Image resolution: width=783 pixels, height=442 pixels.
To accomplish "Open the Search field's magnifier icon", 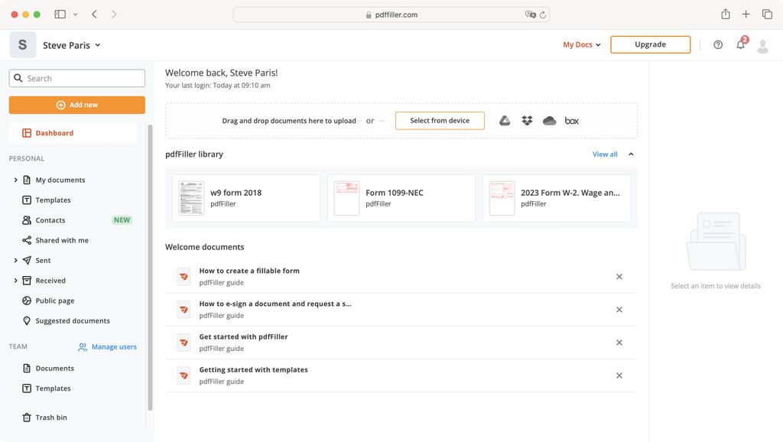I will (x=18, y=77).
